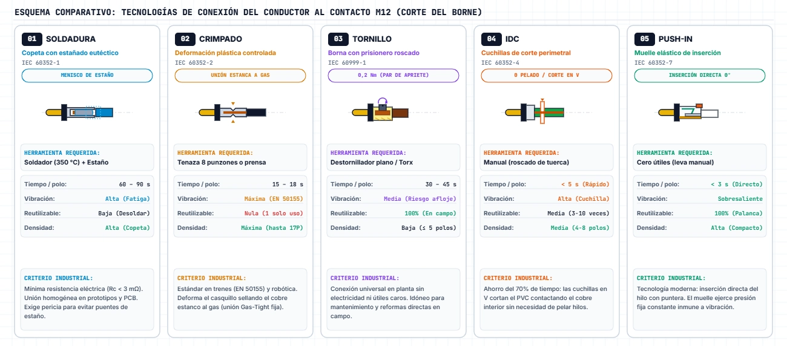Click the Soldador (350 °C) + Estaño tool box
Screen dimensions: 787x346
click(87, 158)
